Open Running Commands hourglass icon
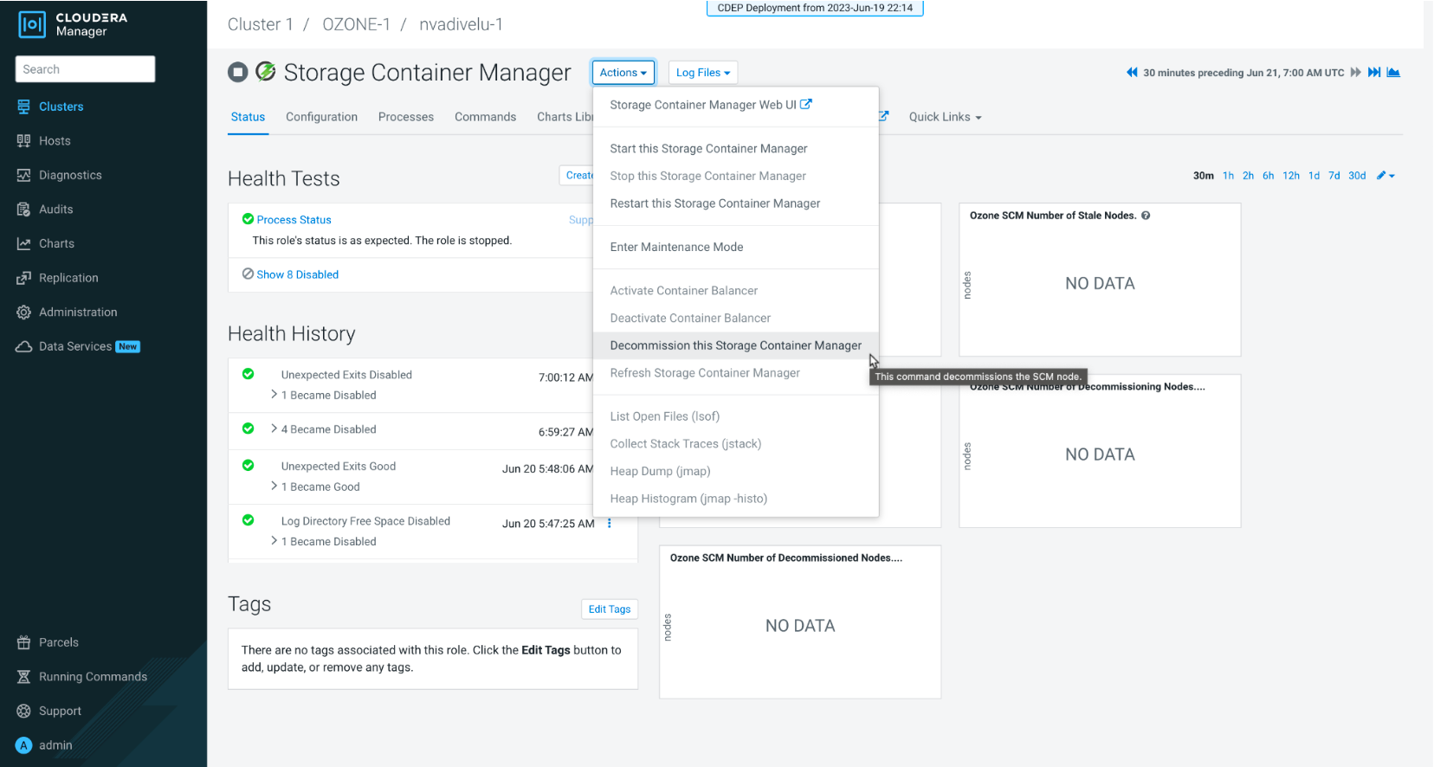 (23, 677)
